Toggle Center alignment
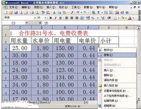The width and height of the screenshot is (141, 109). coord(72,18)
